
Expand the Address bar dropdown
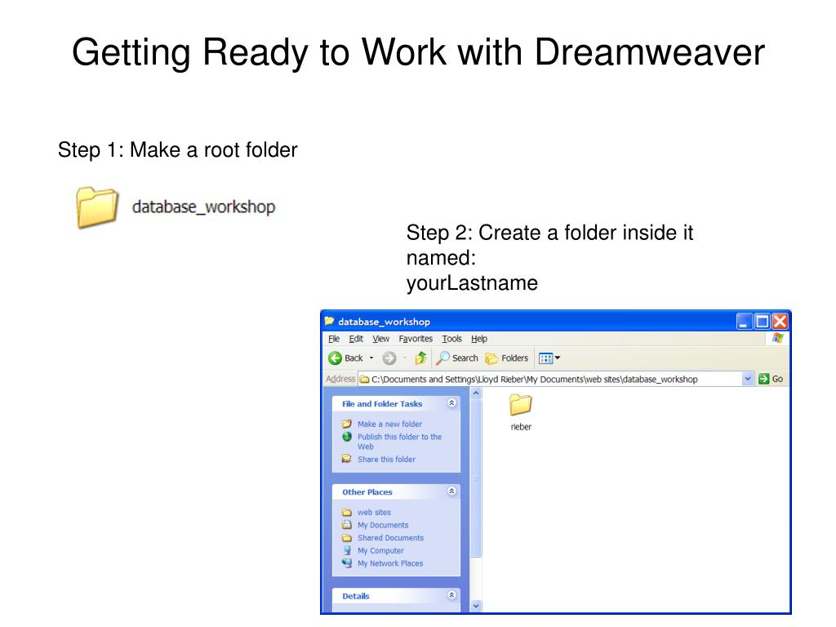point(748,379)
